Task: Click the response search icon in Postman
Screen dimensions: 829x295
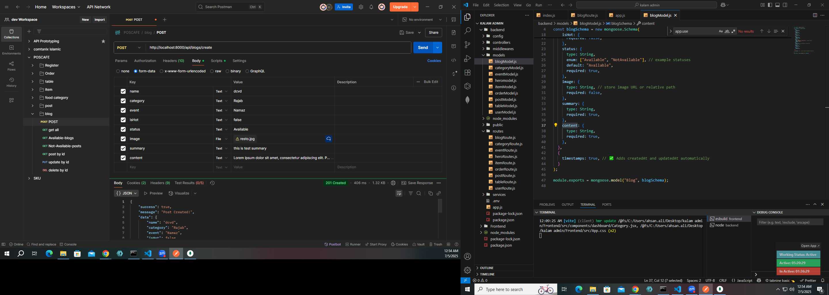Action: 419,193
